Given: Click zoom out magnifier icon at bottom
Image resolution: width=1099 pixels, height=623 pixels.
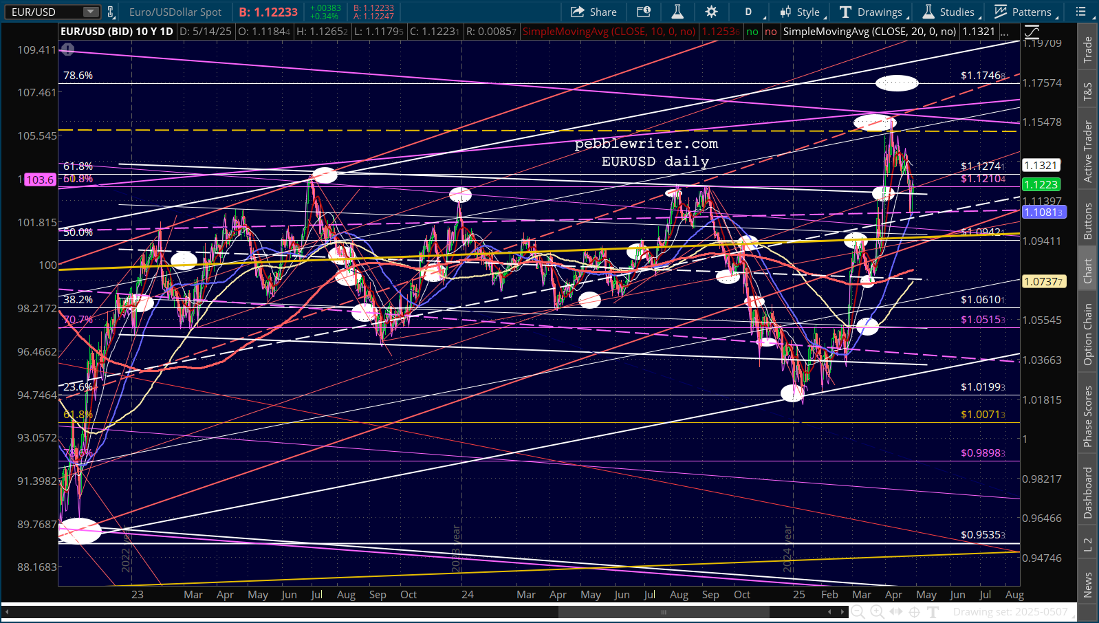Looking at the screenshot, I should pyautogui.click(x=858, y=612).
